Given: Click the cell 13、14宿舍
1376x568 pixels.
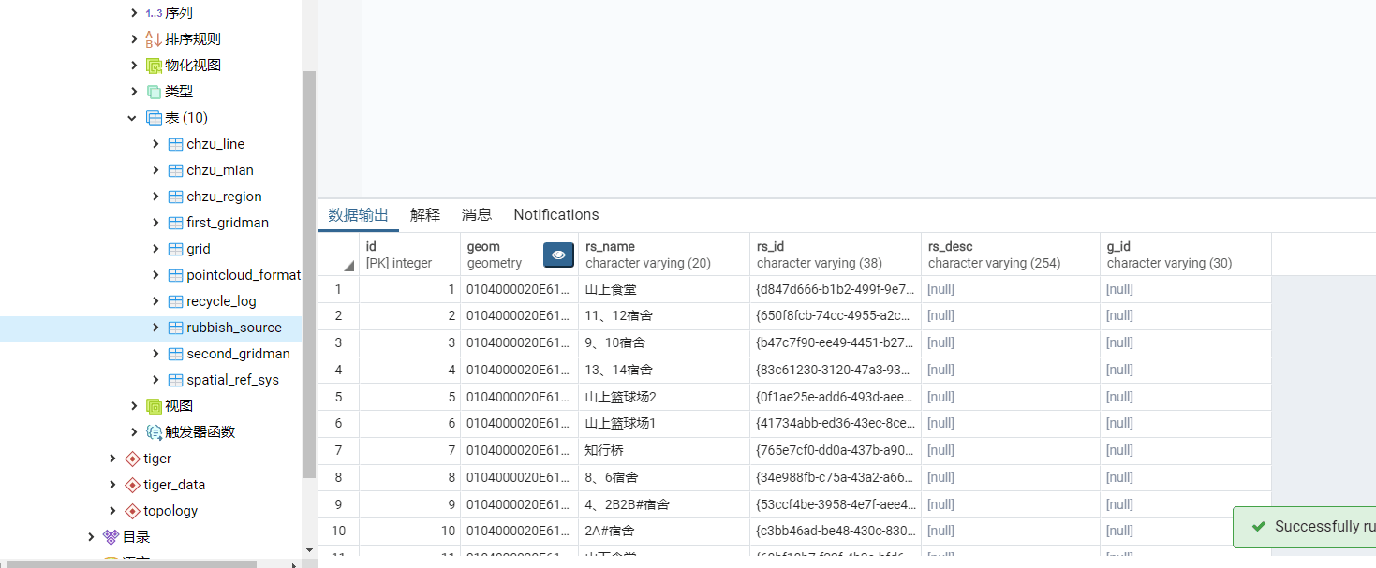Looking at the screenshot, I should click(664, 370).
